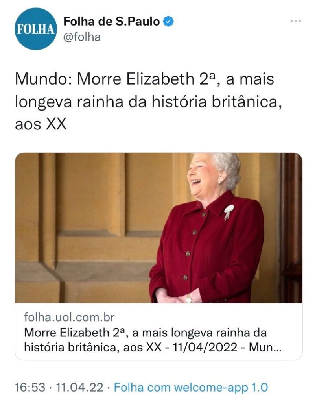Click the FOLHA text inside the avatar
The width and height of the screenshot is (317, 403).
click(35, 29)
